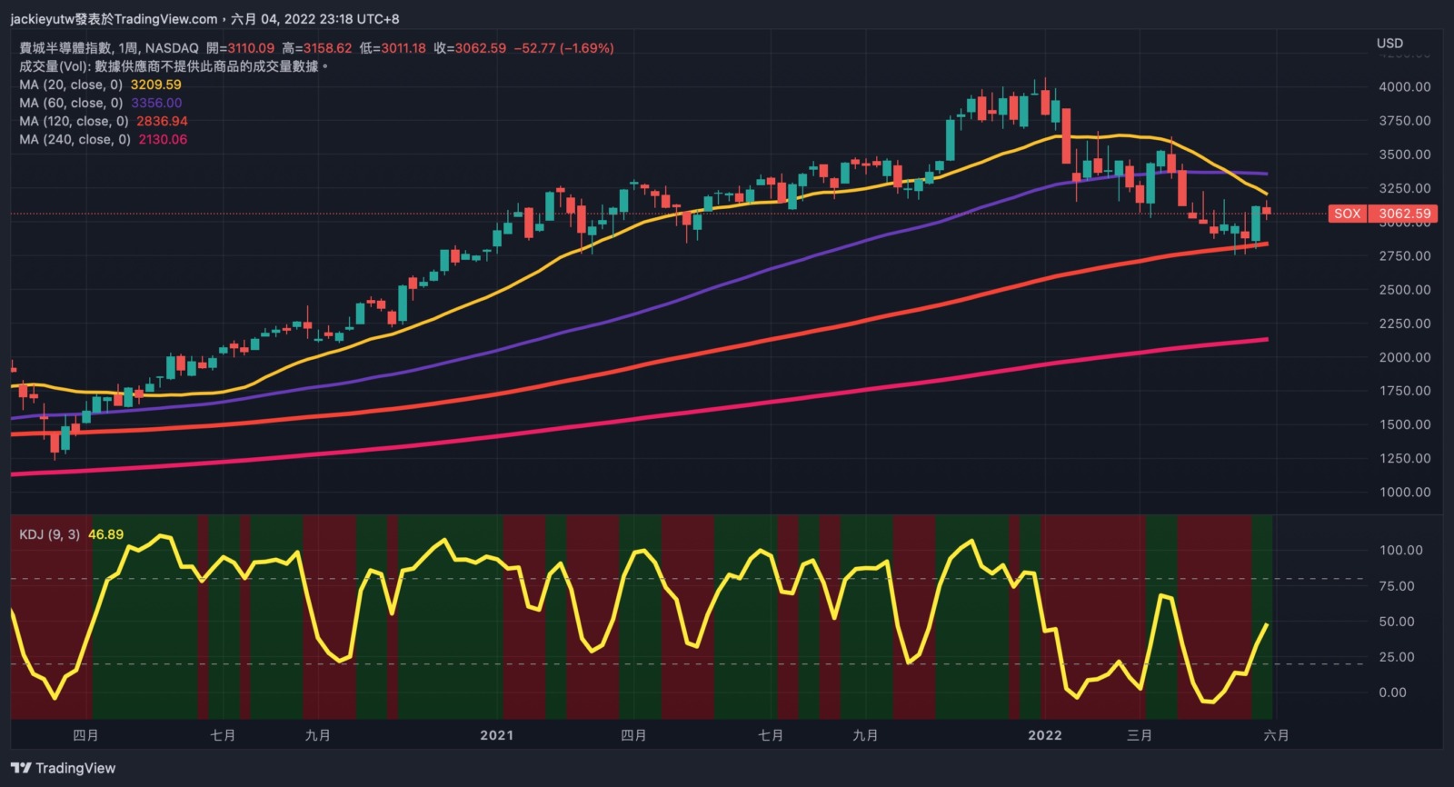Viewport: 1454px width, 787px height.
Task: Select the MA (120, close, 0) legend
Action: click(74, 121)
